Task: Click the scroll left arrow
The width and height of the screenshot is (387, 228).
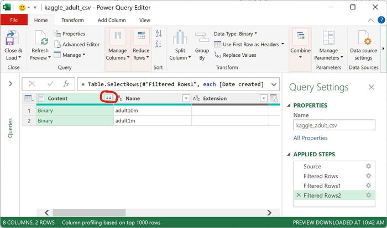Action: pyautogui.click(x=47, y=213)
